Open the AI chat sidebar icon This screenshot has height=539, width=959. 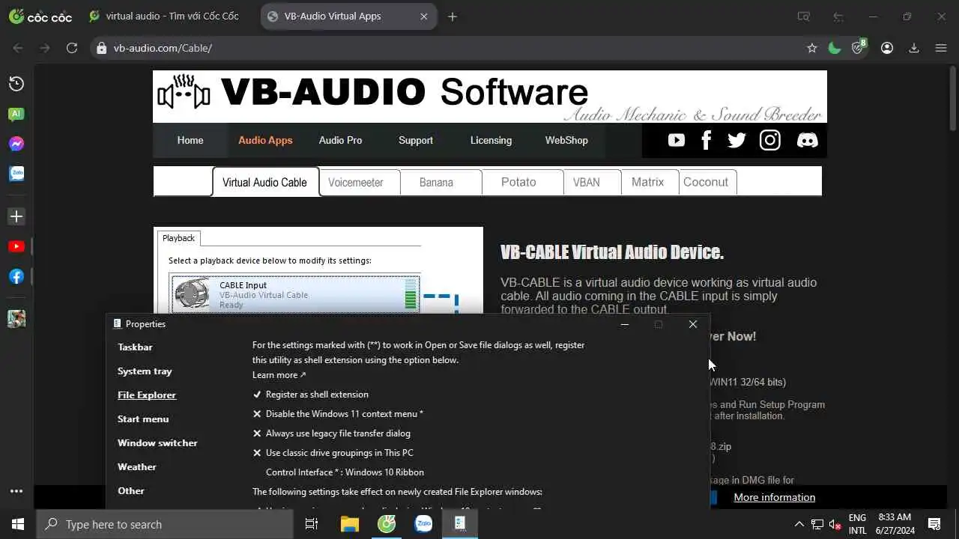pos(16,114)
